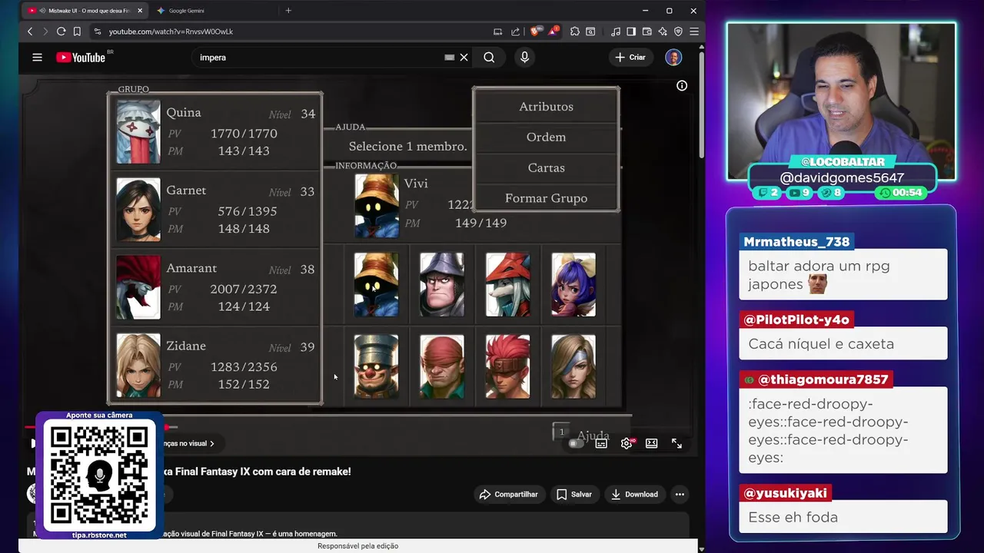
Task: Start voice search with the microphone
Action: pos(524,57)
